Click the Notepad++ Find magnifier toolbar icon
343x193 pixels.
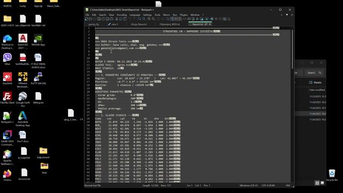[x=139, y=19]
